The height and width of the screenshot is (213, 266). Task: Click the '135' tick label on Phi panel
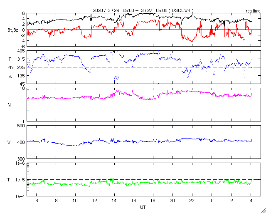[x=21, y=76]
